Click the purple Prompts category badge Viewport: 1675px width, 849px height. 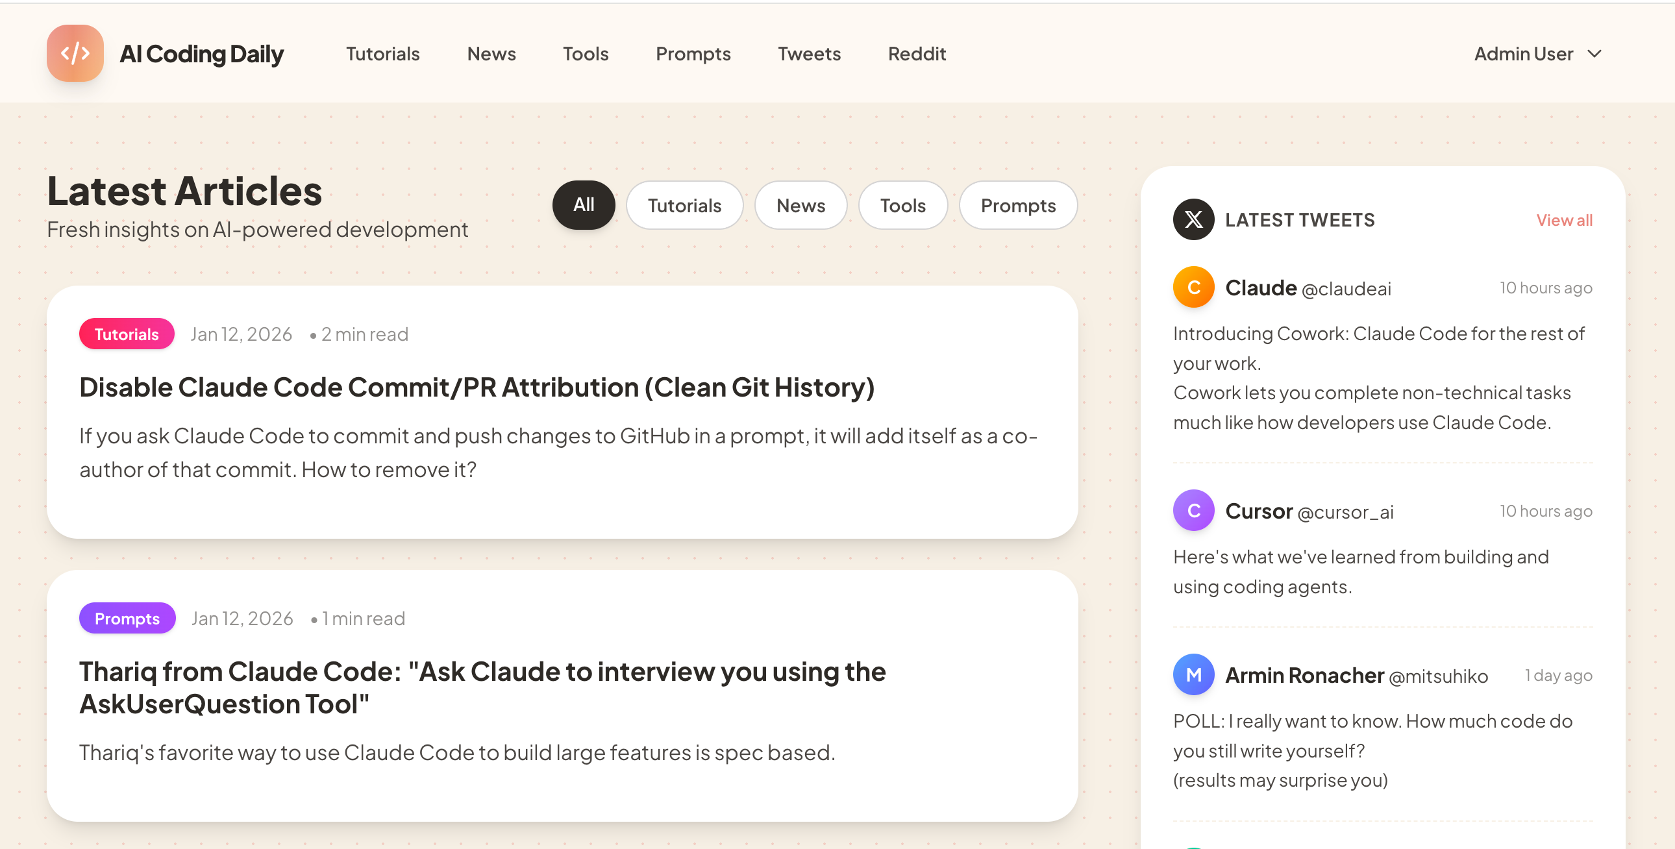point(127,618)
